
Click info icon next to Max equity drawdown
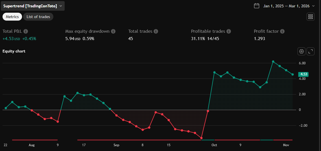(x=113, y=31)
